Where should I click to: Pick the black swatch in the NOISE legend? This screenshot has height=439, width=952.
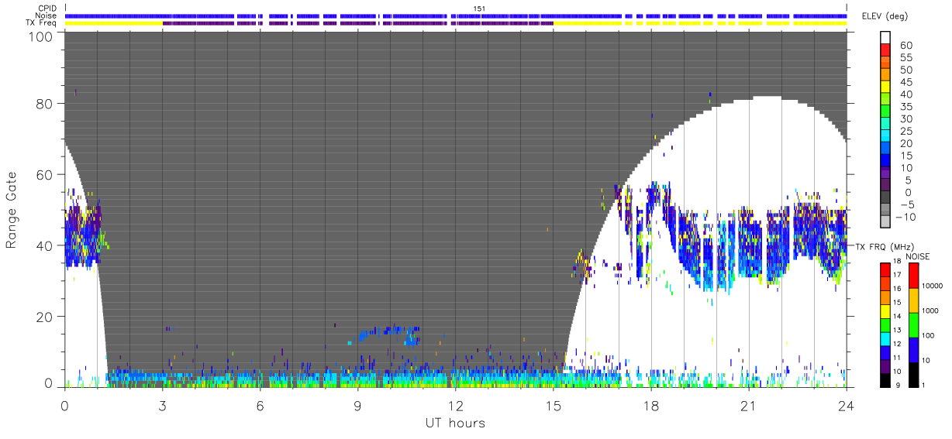tap(912, 374)
